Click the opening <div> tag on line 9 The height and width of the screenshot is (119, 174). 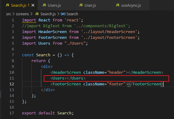[46, 67]
